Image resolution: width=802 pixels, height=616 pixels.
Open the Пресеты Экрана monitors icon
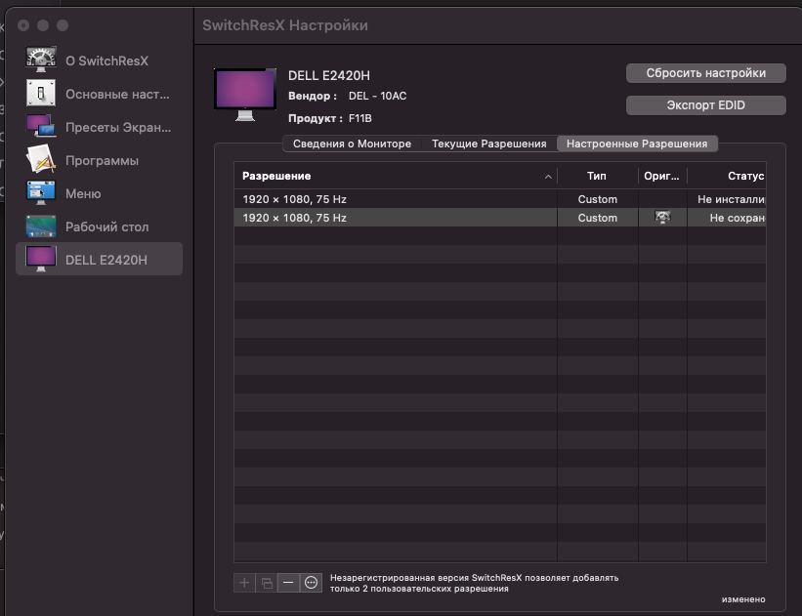pyautogui.click(x=41, y=126)
